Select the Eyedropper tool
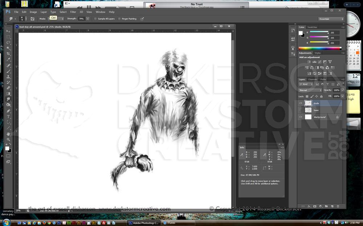The width and height of the screenshot is (363, 226). point(8,60)
